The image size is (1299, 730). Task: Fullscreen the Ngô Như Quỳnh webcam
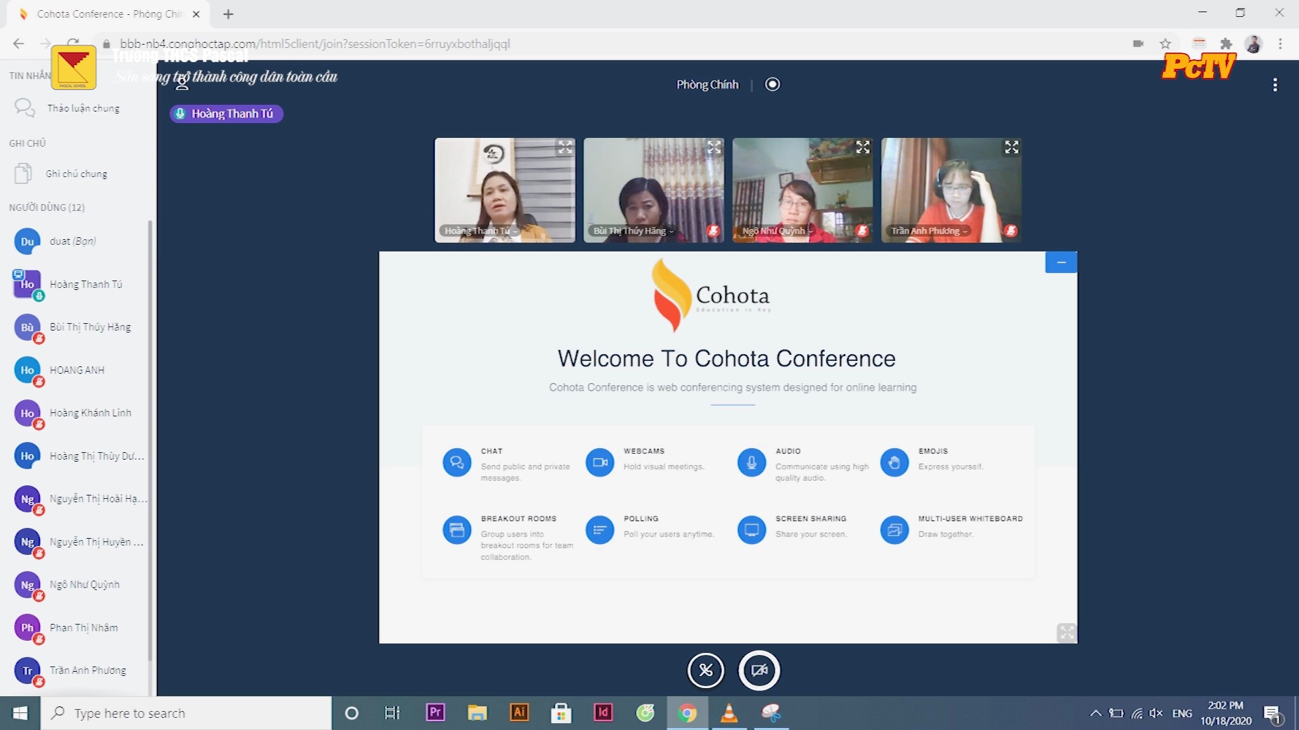point(863,147)
